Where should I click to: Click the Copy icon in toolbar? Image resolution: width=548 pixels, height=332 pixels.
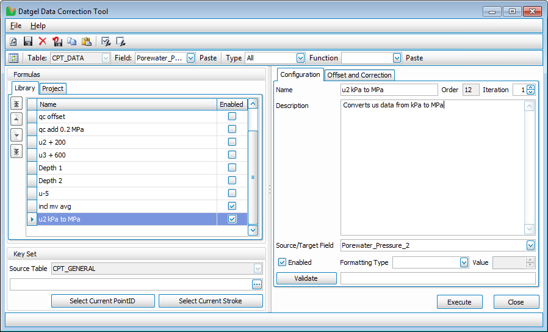(72, 41)
